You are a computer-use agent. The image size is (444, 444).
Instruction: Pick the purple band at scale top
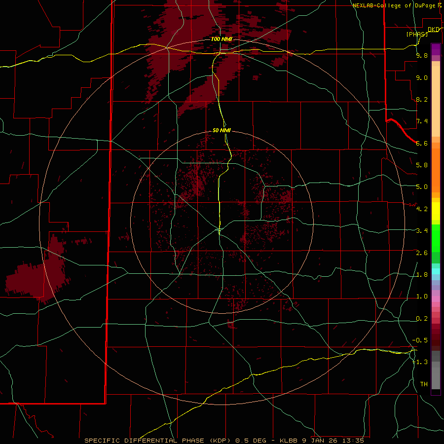click(x=436, y=49)
